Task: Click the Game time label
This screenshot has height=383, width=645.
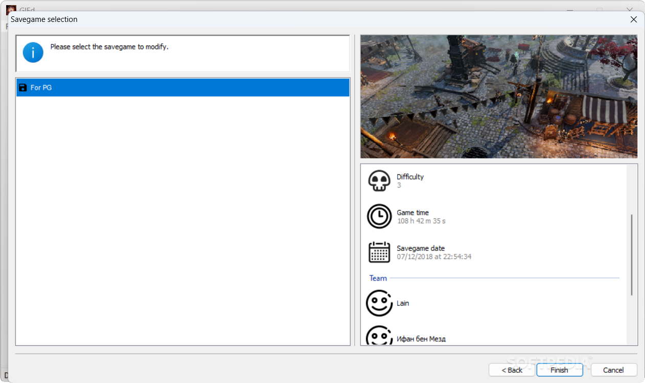Action: pyautogui.click(x=412, y=213)
